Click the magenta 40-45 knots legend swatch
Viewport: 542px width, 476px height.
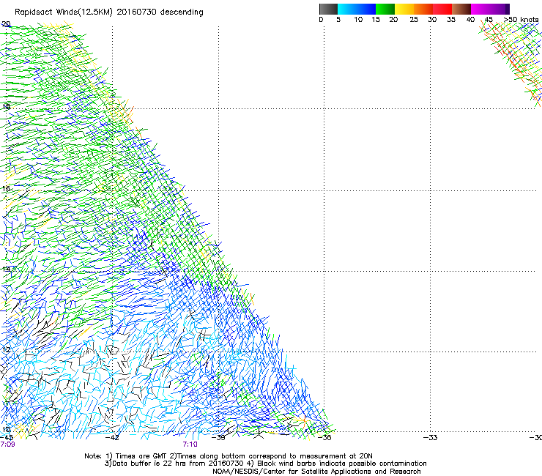pyautogui.click(x=480, y=9)
